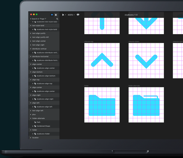Select the chevron-top icon artboard

pos(102,61)
